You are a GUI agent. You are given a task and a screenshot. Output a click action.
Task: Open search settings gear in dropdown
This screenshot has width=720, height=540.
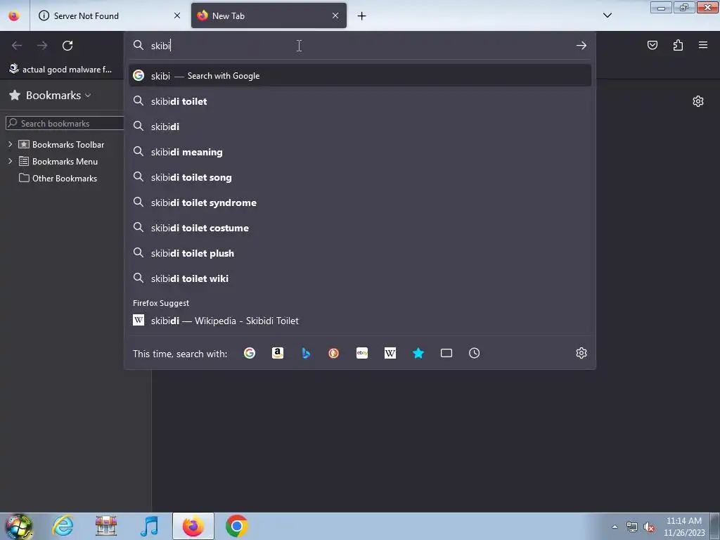click(581, 353)
